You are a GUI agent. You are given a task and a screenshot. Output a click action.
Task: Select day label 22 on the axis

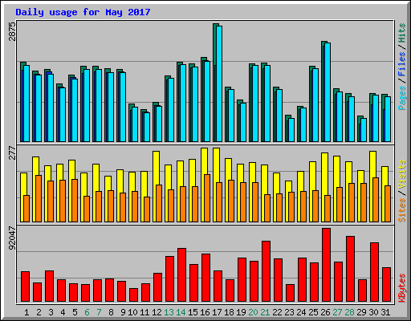[x=277, y=312]
